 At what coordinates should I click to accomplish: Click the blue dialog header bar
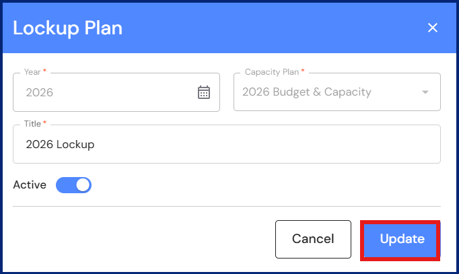tap(269, 28)
